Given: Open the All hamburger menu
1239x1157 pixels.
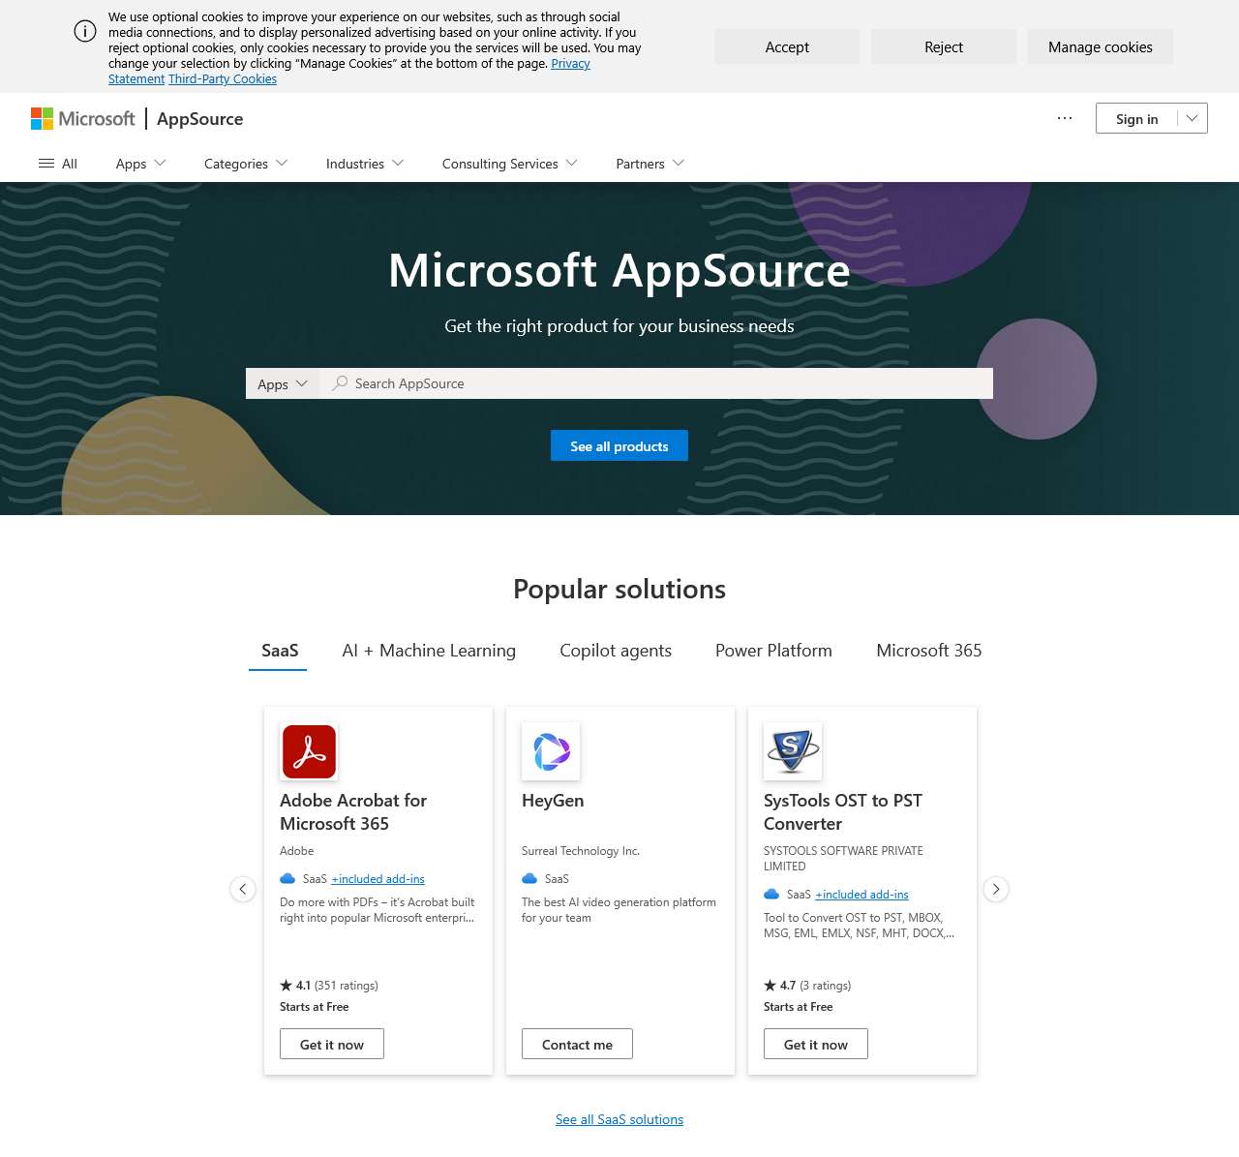Looking at the screenshot, I should (57, 164).
